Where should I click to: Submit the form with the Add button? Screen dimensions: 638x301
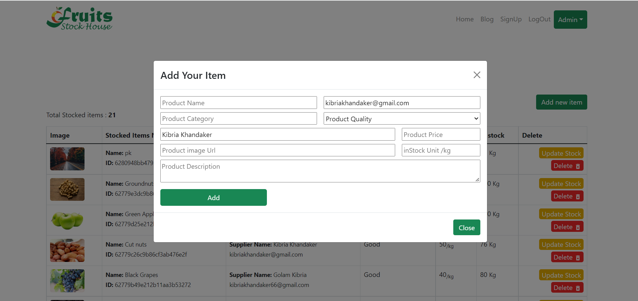pos(213,197)
